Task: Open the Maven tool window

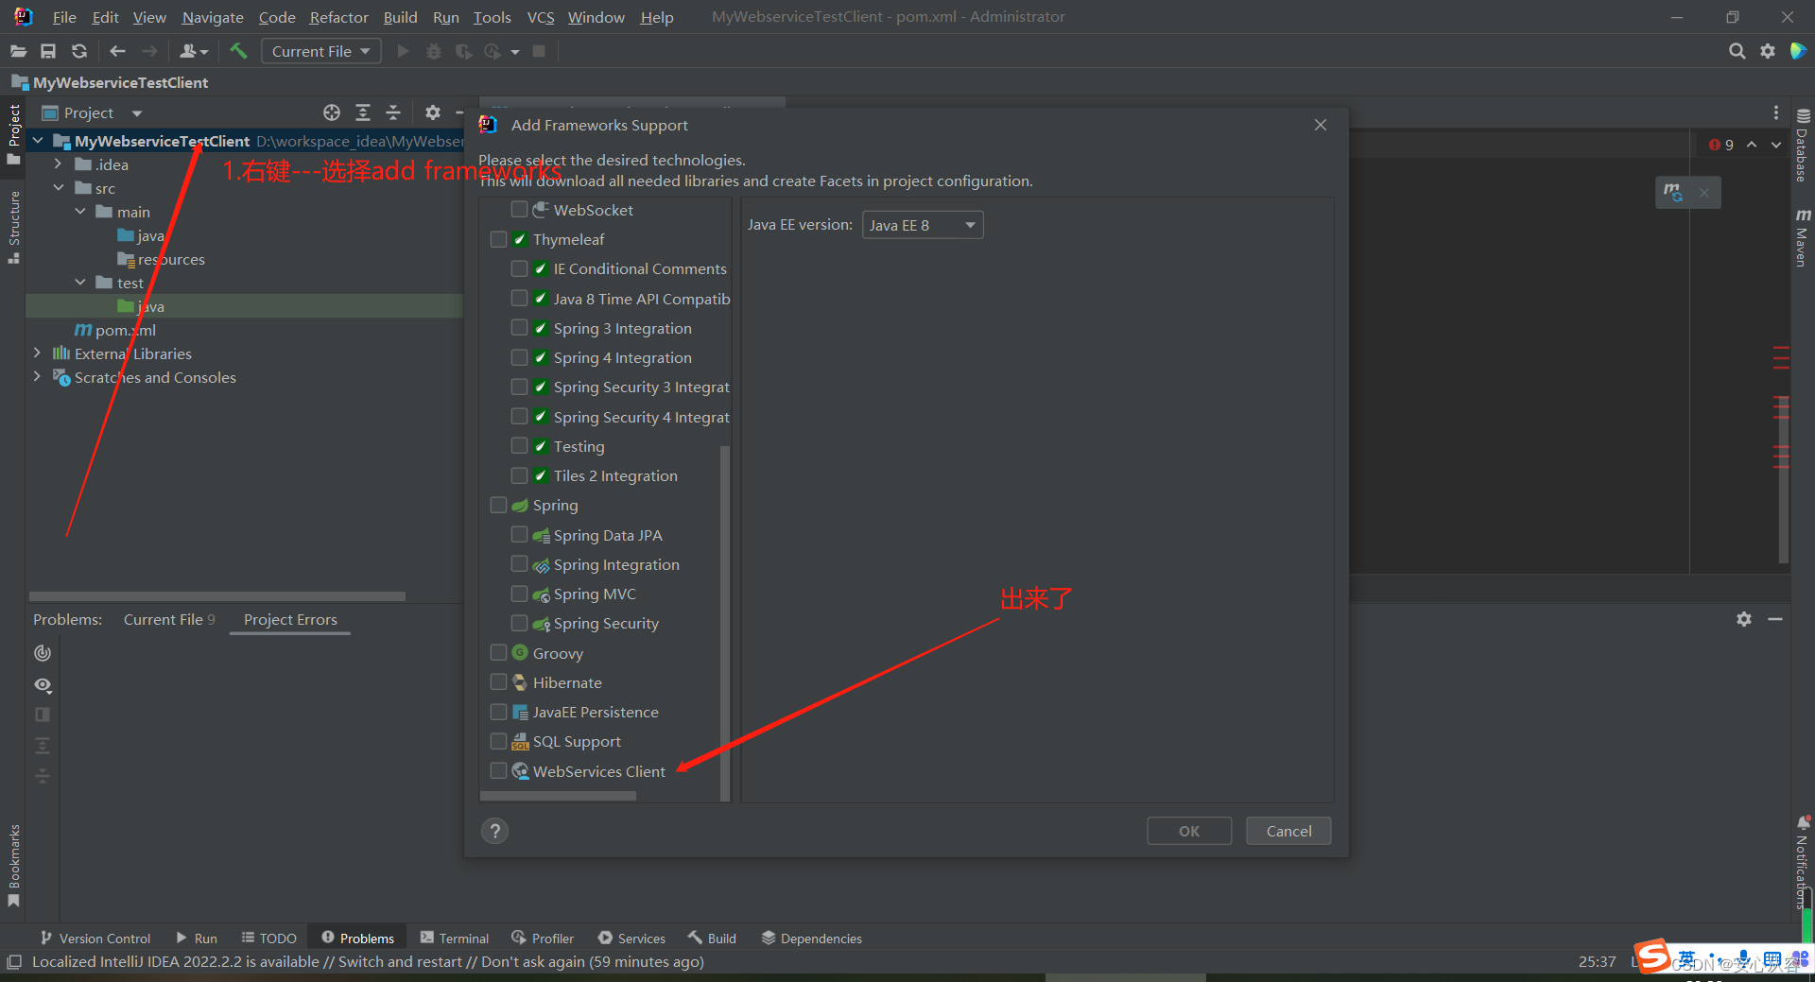Action: coord(1803,235)
